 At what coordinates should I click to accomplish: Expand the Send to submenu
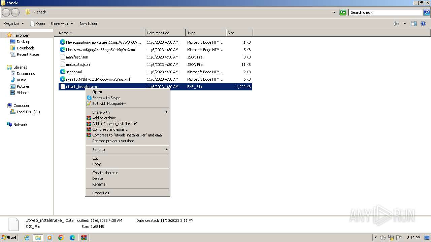pos(127,150)
